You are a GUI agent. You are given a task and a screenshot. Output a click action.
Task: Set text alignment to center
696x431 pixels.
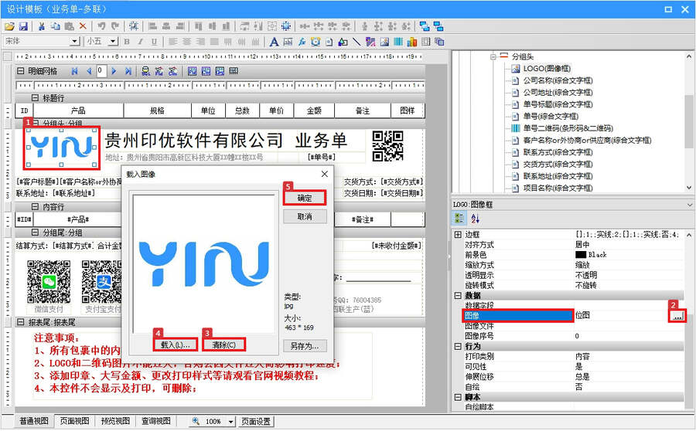(186, 42)
